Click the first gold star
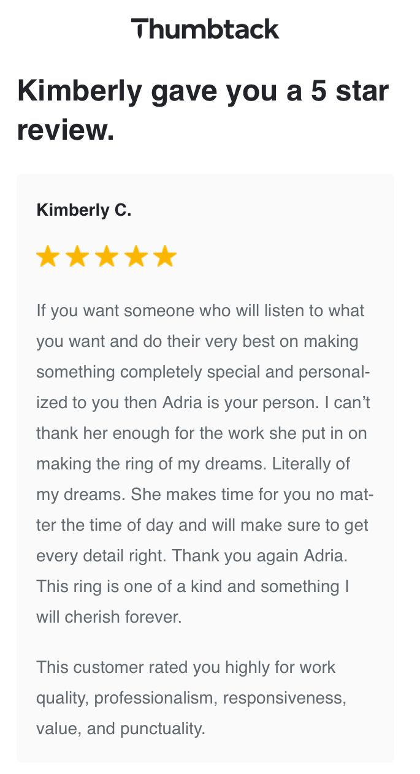The image size is (420, 774). (x=47, y=257)
